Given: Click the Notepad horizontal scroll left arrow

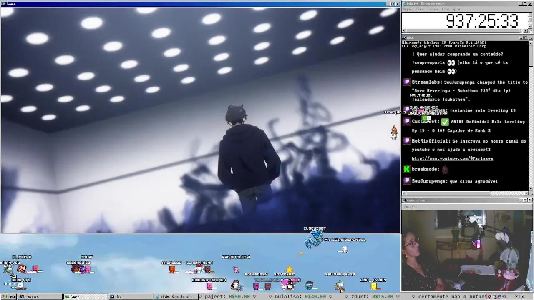Looking at the screenshot, I should click(404, 31).
